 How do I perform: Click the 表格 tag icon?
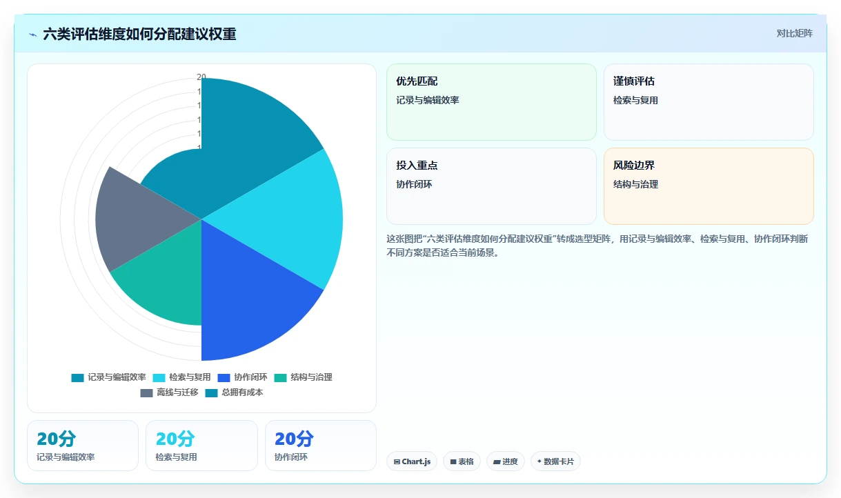coord(453,461)
